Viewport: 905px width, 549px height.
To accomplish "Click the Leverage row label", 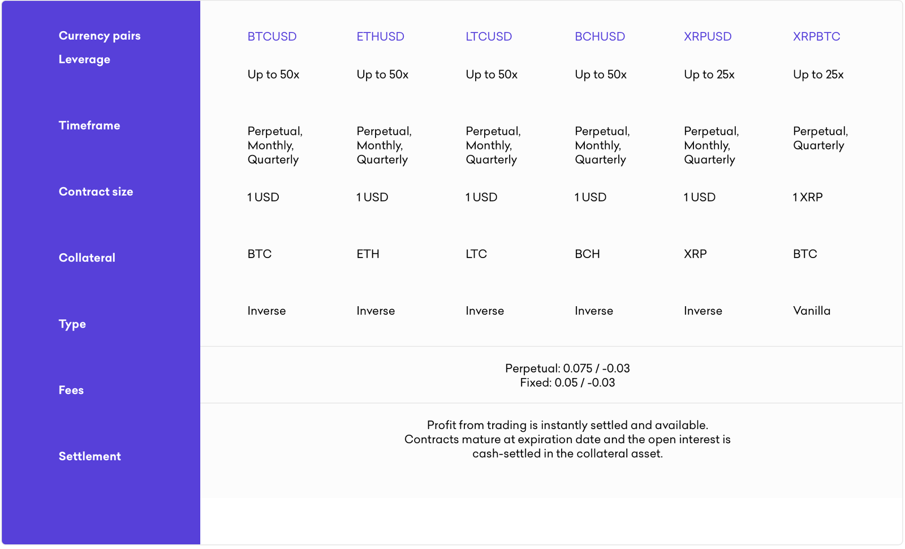I will point(84,59).
